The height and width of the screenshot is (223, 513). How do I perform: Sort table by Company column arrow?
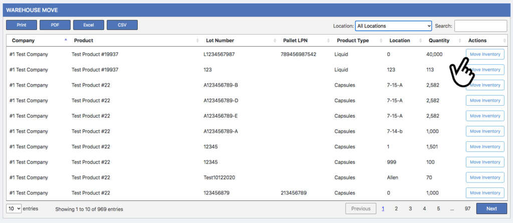coord(65,40)
